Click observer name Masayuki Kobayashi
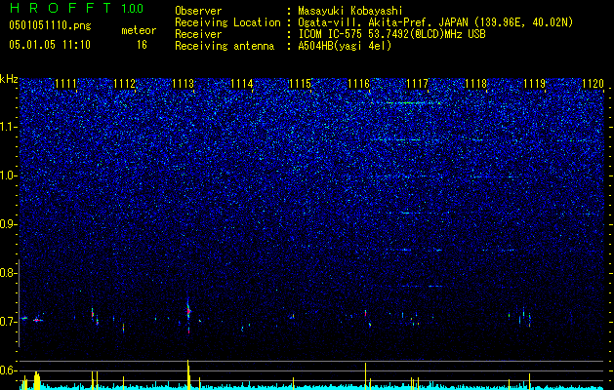Image resolution: width=614 pixels, height=390 pixels. pos(350,11)
